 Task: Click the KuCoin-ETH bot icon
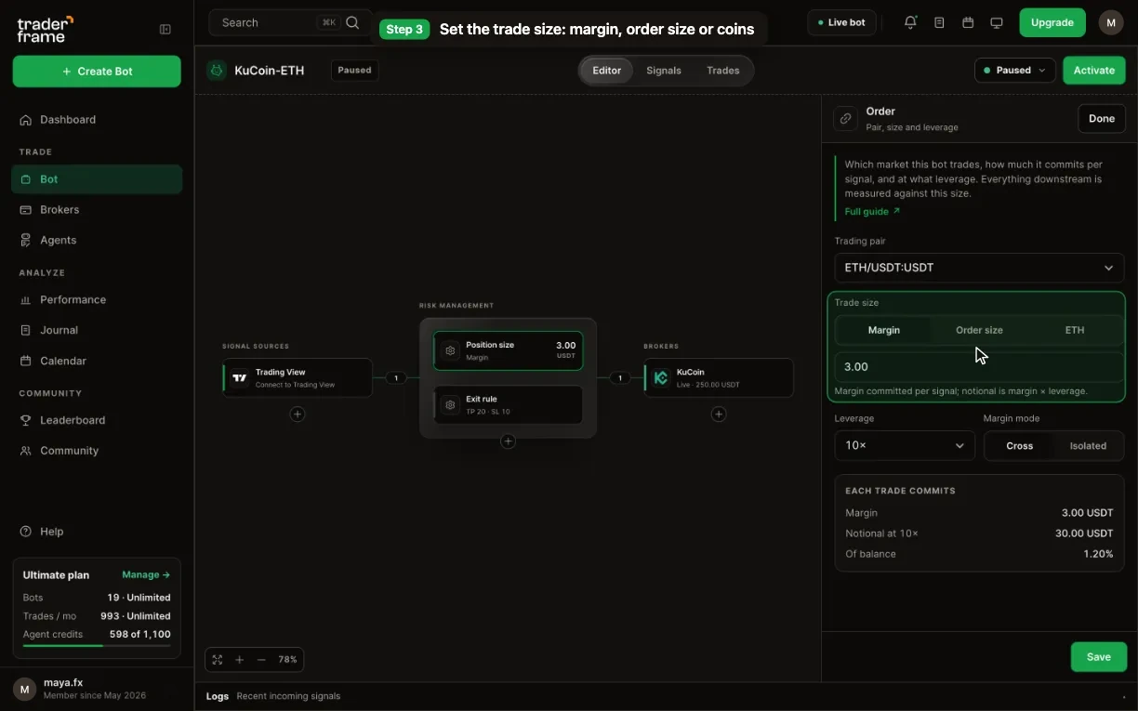tap(217, 70)
